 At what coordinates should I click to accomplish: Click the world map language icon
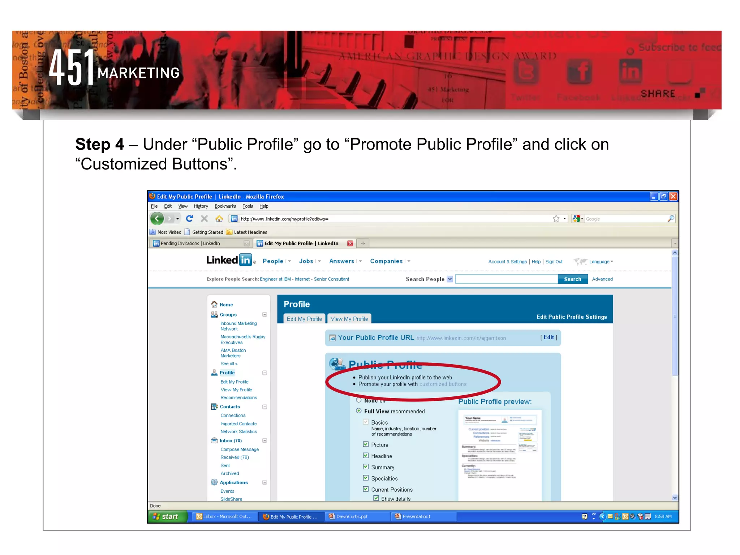[x=580, y=261]
